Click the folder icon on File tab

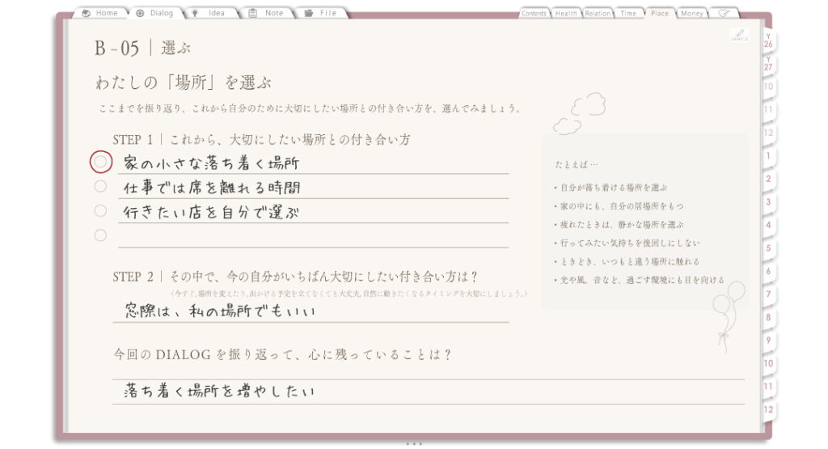click(x=308, y=13)
